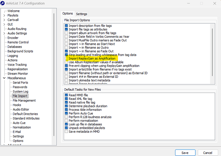Image resolution: width=221 pixels, height=156 pixels.
Task: Collapse the Miscellaneous tree node
Action: [x=4, y=78]
